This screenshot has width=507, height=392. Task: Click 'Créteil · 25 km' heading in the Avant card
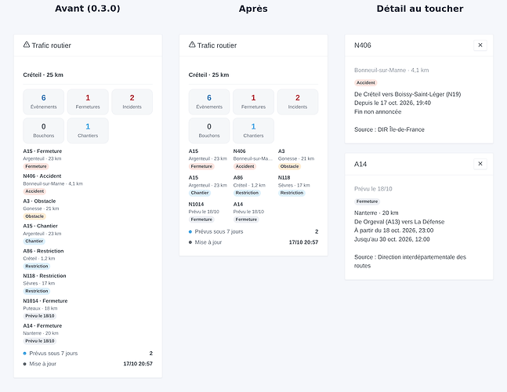point(43,74)
